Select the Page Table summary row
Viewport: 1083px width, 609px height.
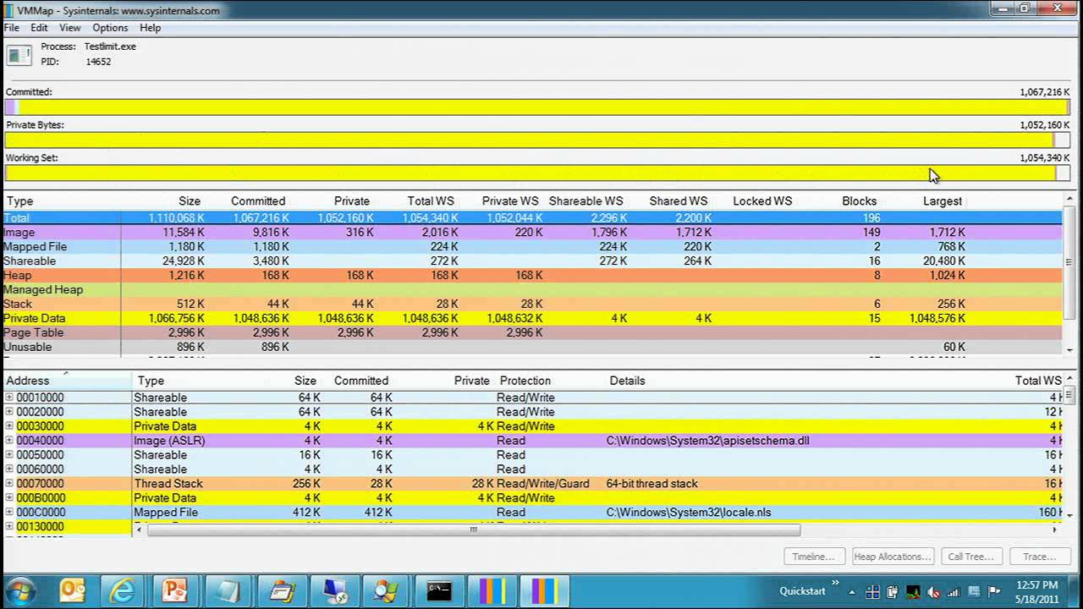coord(531,333)
